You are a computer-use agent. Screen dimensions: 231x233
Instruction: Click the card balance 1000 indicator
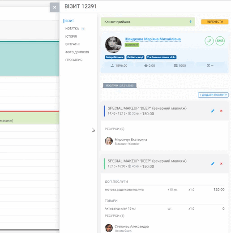[x=180, y=65]
